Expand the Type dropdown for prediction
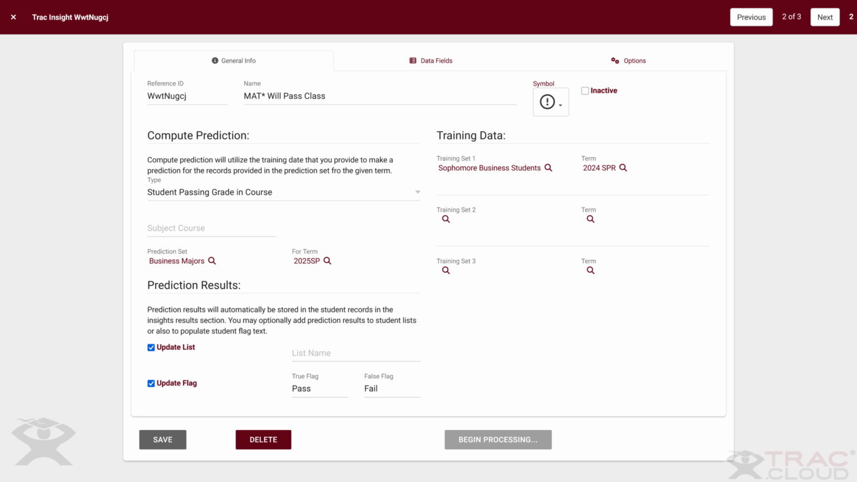857x482 pixels. click(x=417, y=192)
